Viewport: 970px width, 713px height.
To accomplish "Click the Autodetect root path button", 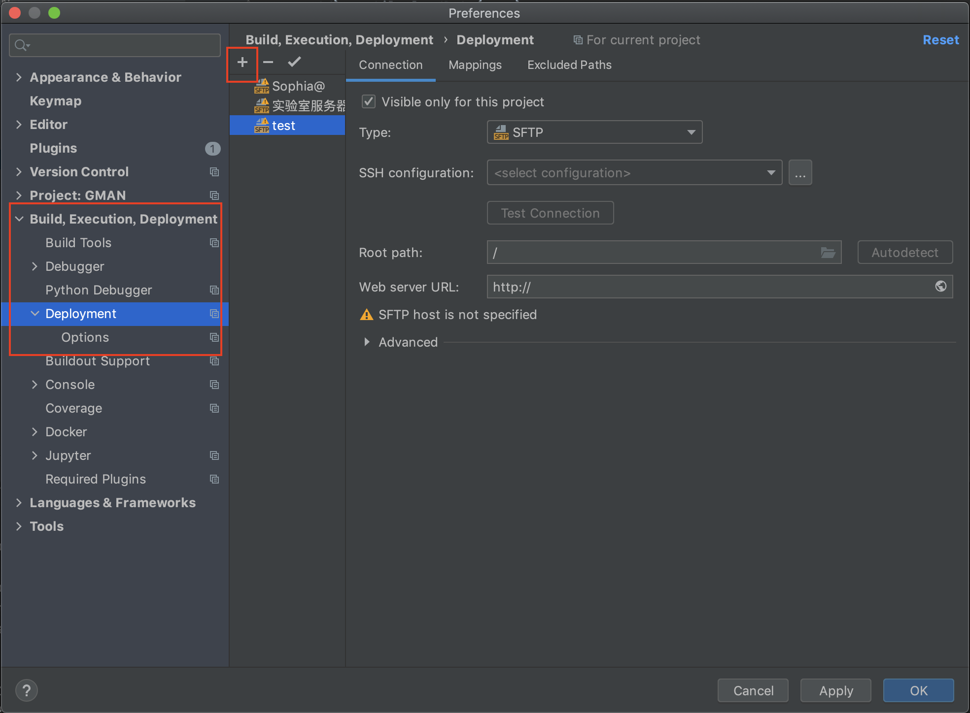I will pos(905,252).
